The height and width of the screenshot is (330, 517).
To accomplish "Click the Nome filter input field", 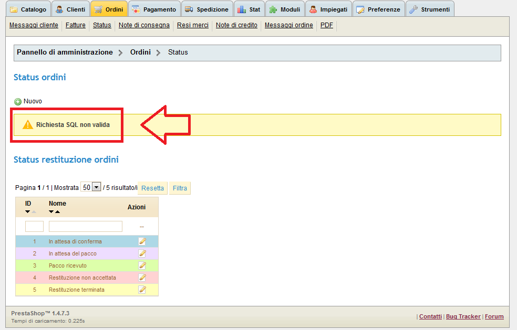I will tap(86, 226).
